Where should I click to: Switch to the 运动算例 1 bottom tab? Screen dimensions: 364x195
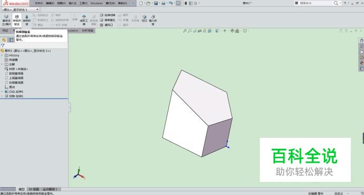[x=50, y=189]
